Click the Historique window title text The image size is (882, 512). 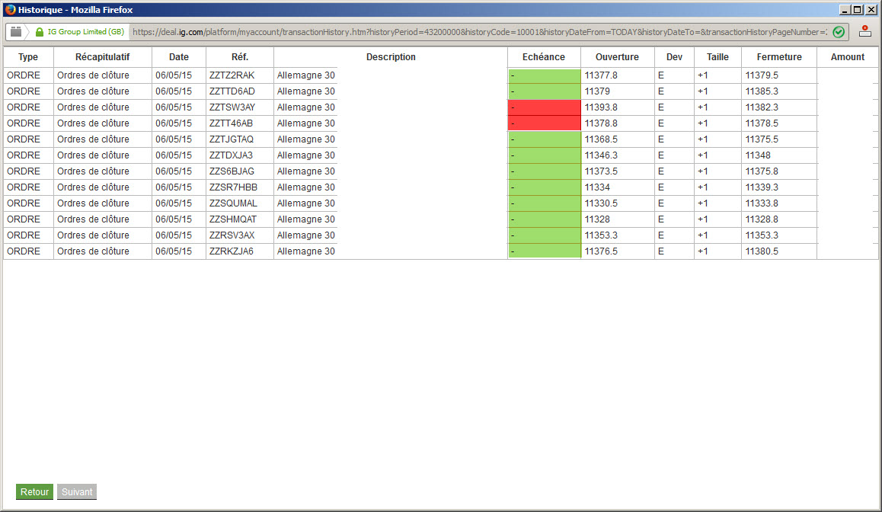pos(75,10)
